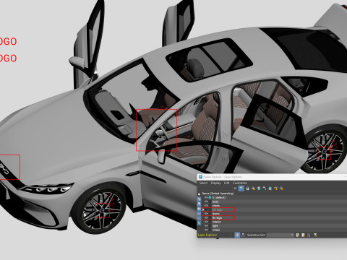Select the interior layer name
The height and width of the screenshot is (260, 347).
[x=217, y=222]
